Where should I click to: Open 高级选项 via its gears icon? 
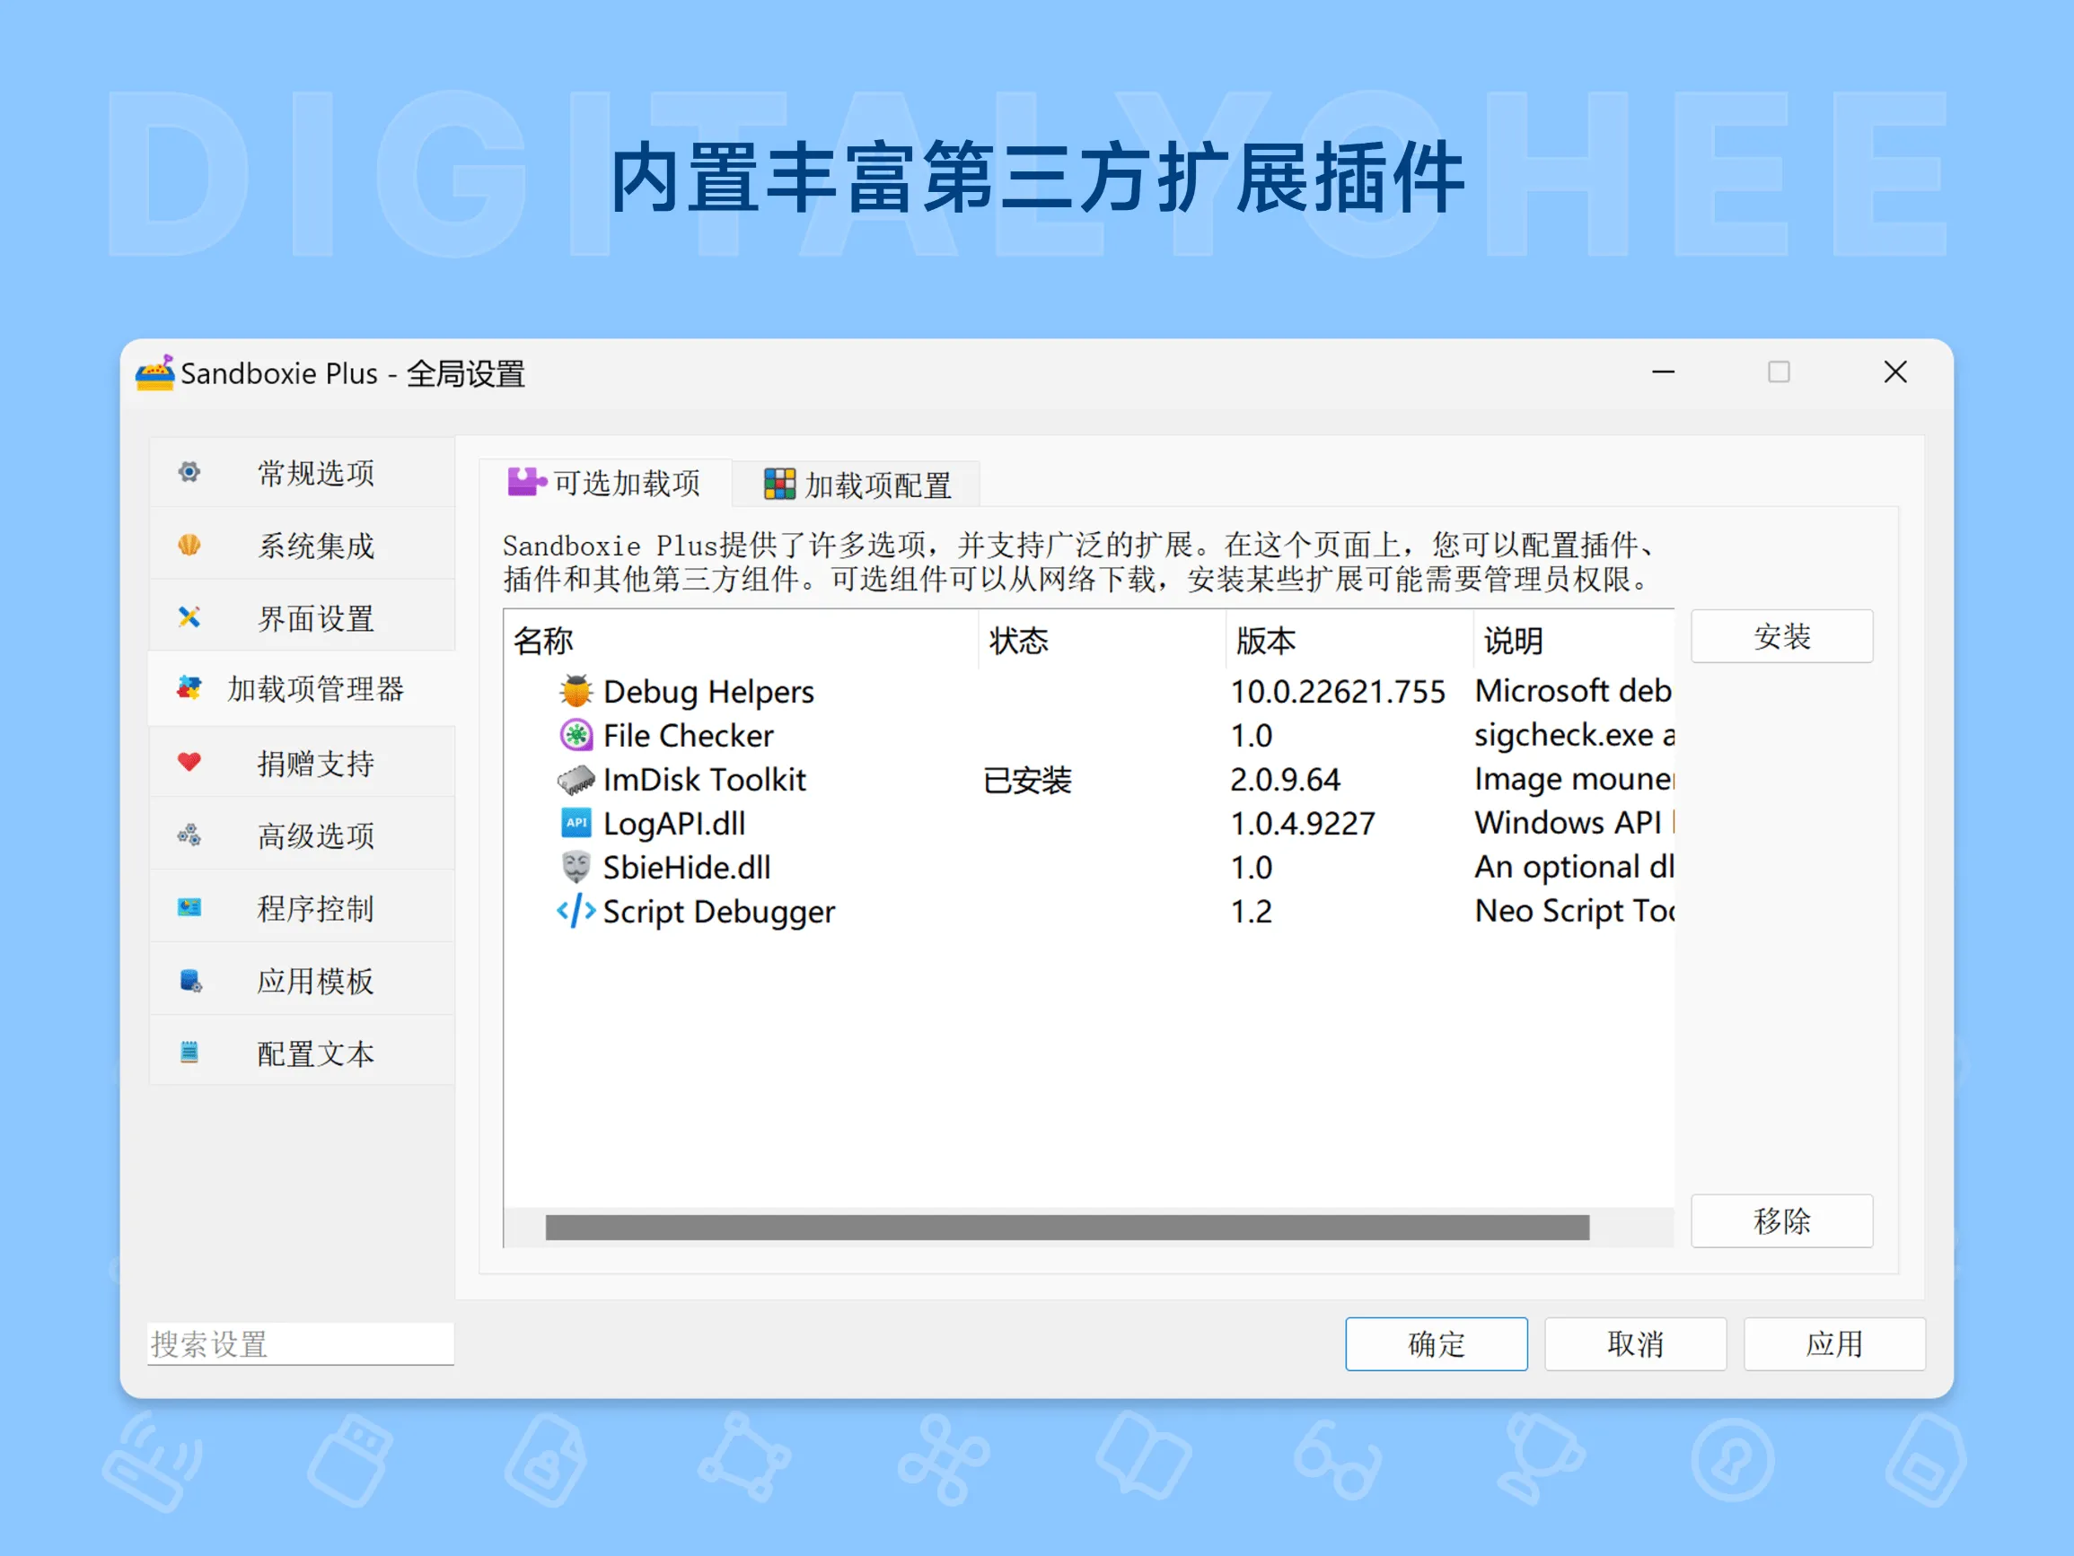189,835
